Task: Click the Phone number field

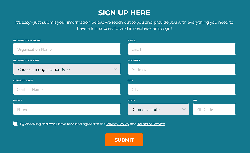Action: (x=67, y=109)
